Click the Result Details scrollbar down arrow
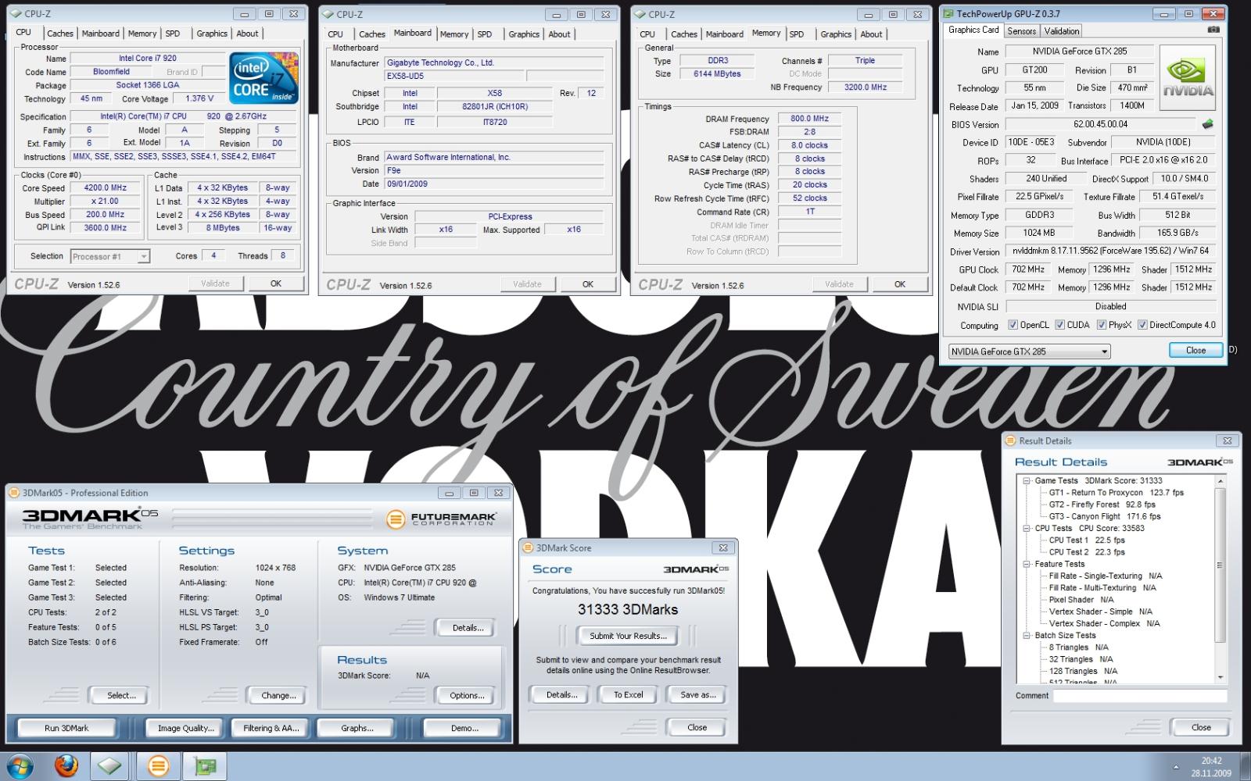The width and height of the screenshot is (1251, 781). tap(1220, 676)
